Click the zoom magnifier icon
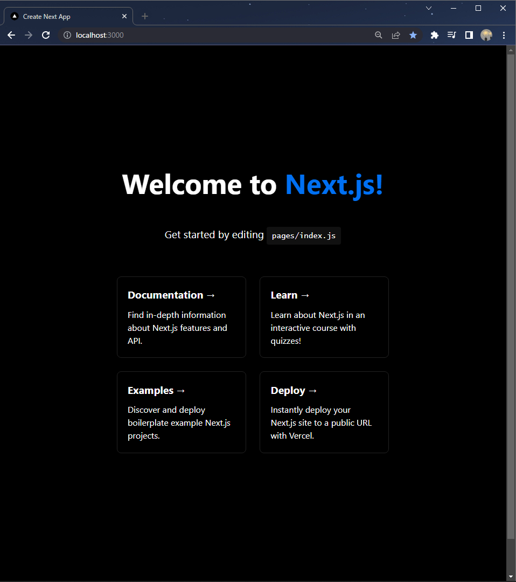The height and width of the screenshot is (582, 516). coord(379,35)
